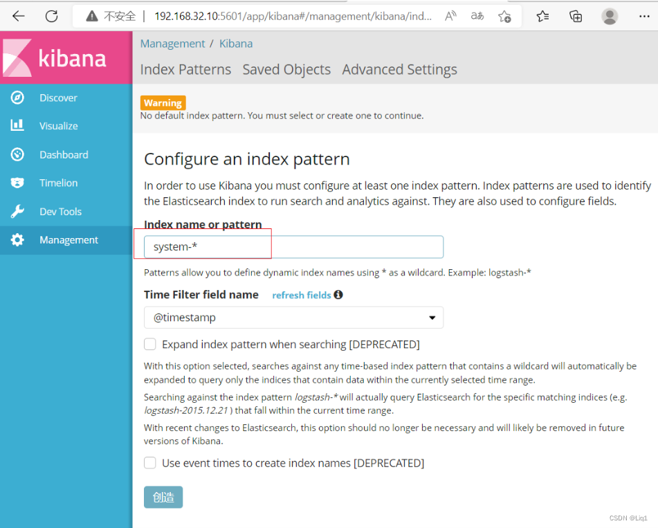Viewport: 658px width, 528px height.
Task: Click the Timelion mask icon
Action: tap(17, 183)
